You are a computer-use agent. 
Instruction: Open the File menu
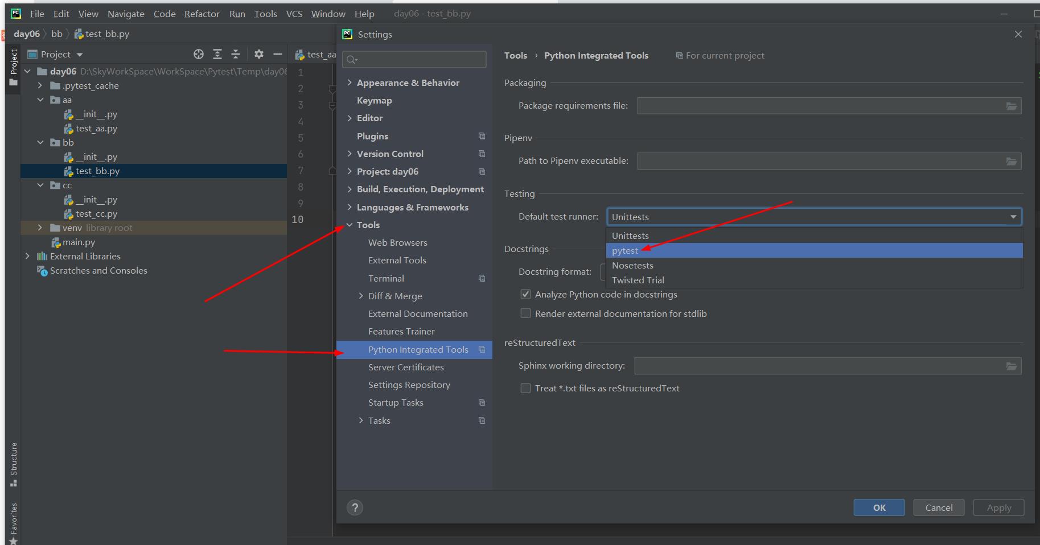[x=37, y=14]
